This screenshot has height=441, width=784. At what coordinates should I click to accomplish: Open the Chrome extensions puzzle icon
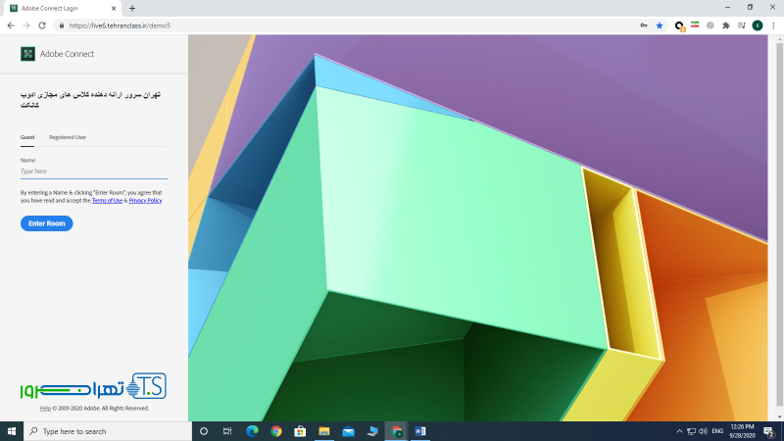click(726, 25)
